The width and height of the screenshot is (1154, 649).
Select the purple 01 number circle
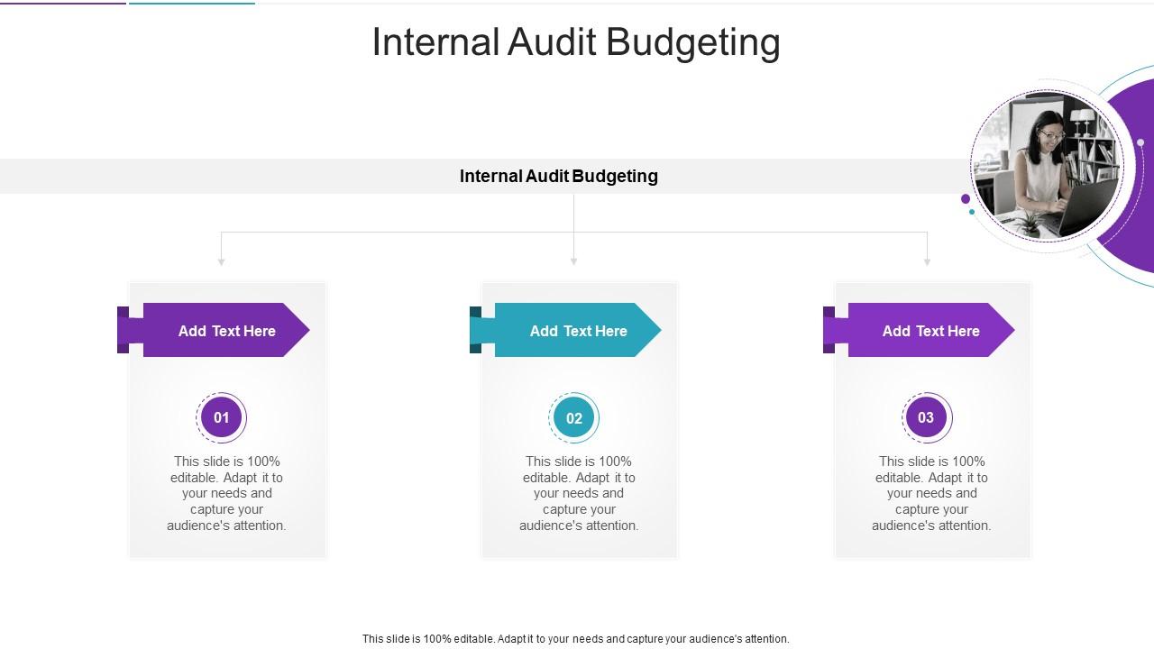coord(221,417)
